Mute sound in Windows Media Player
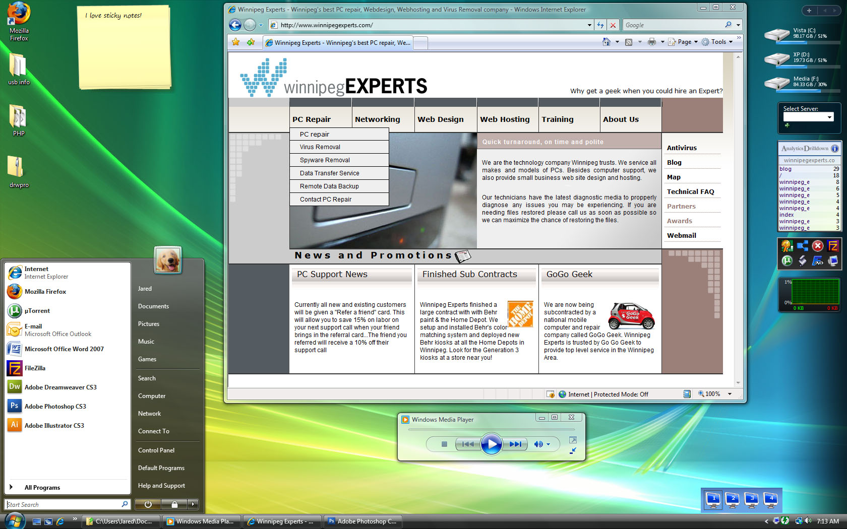Image resolution: width=847 pixels, height=529 pixels. tap(538, 444)
